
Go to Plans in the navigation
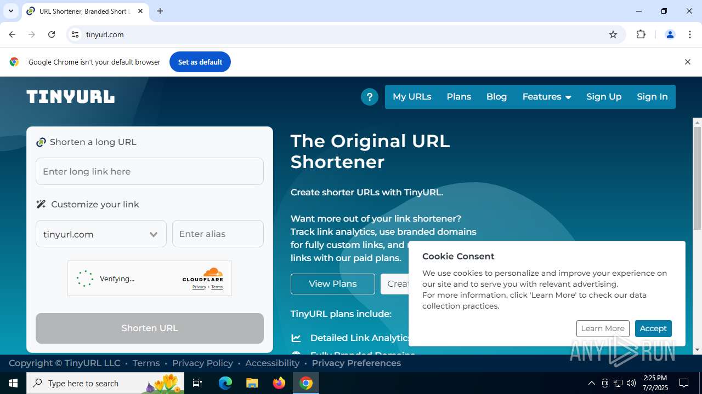point(458,97)
